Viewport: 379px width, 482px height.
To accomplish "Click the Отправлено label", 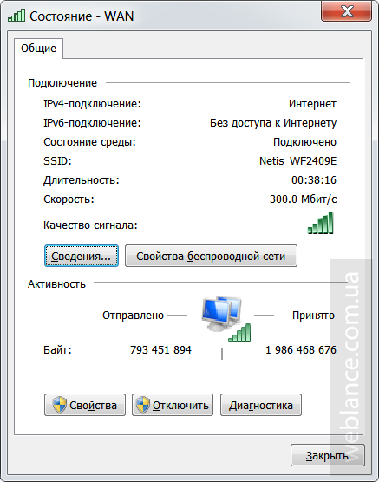I will coord(133,316).
